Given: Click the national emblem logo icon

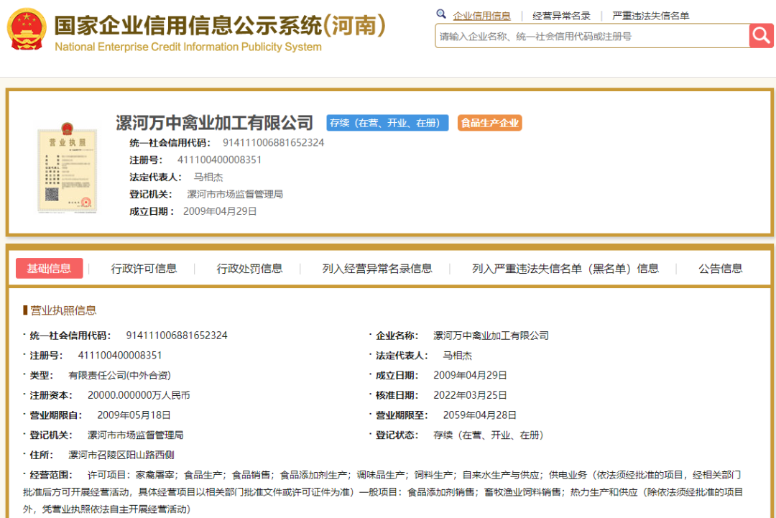Looking at the screenshot, I should (27, 29).
